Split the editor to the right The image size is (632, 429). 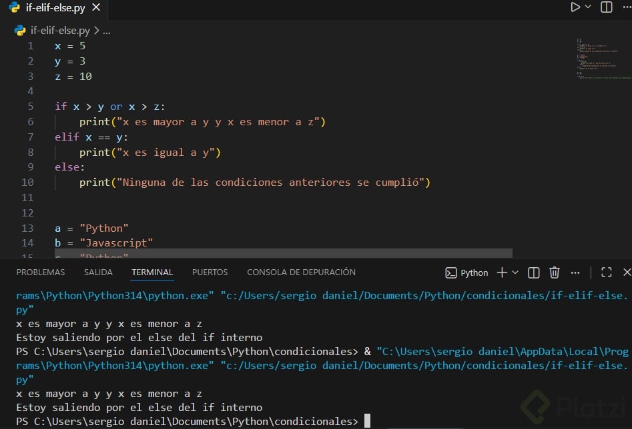[x=606, y=7]
